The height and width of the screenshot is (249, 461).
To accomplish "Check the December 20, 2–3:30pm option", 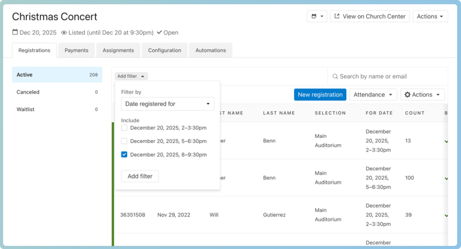I will tap(124, 127).
